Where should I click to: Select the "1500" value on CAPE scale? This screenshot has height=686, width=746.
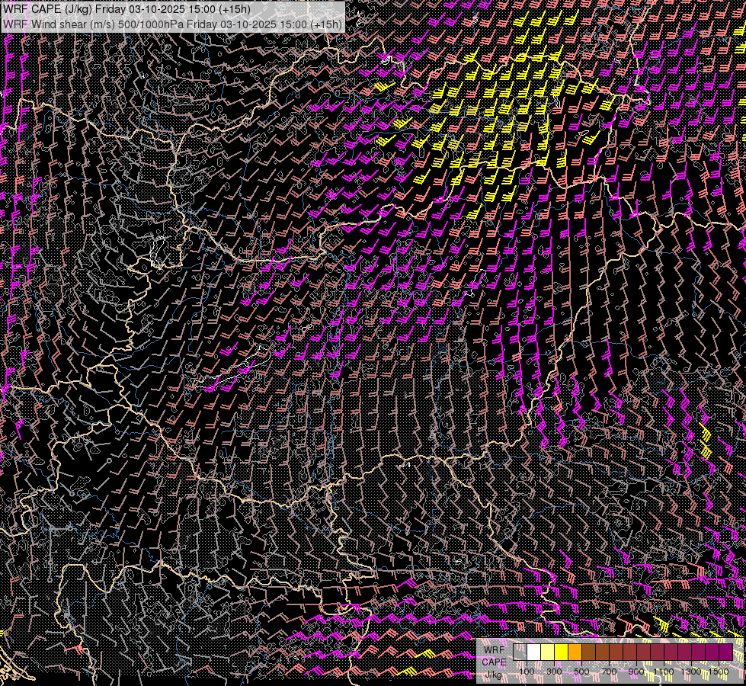click(717, 672)
